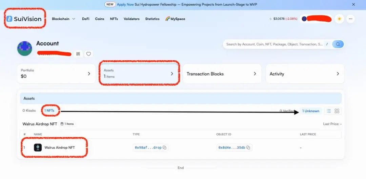Open the Blockchain dropdown menu

pyautogui.click(x=63, y=19)
